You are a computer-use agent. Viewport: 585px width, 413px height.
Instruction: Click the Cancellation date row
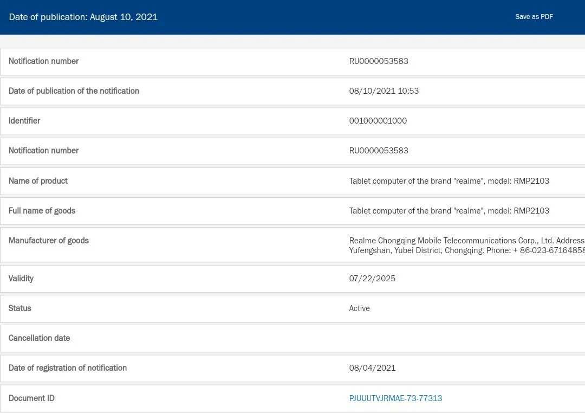[292, 338]
